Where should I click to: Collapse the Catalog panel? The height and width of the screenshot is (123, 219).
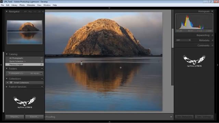pyautogui.click(x=7, y=54)
